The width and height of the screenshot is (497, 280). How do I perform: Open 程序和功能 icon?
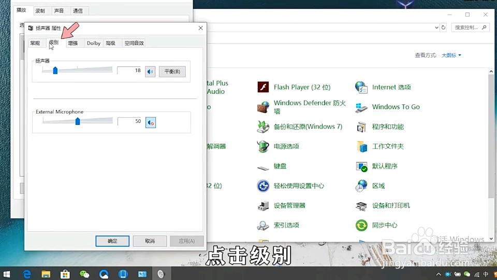pyautogui.click(x=361, y=127)
